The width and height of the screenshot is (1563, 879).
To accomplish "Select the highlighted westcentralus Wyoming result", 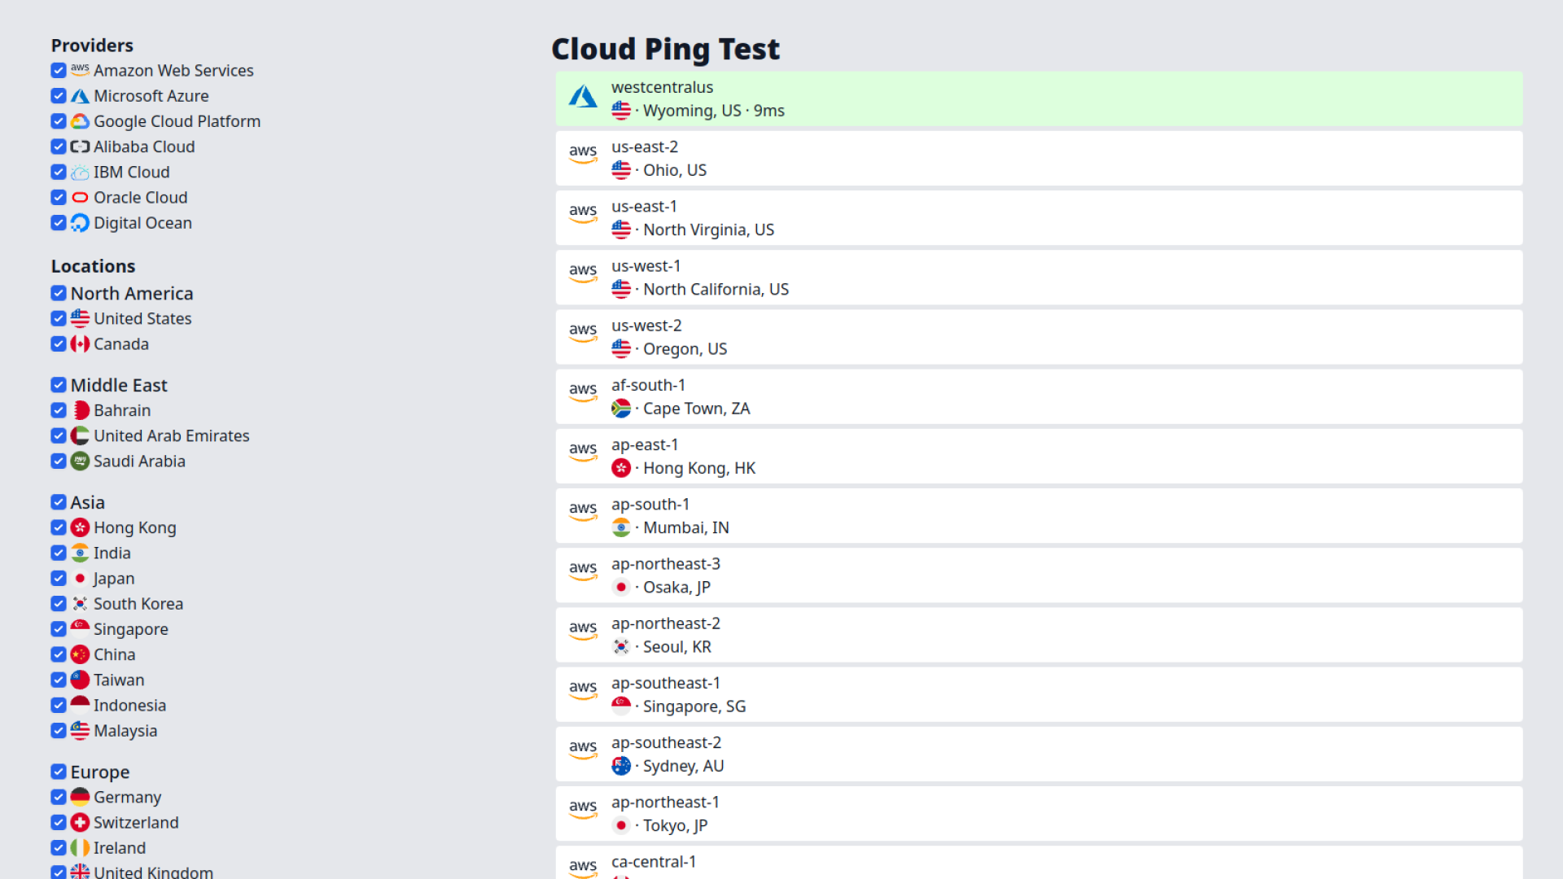I will [1039, 98].
